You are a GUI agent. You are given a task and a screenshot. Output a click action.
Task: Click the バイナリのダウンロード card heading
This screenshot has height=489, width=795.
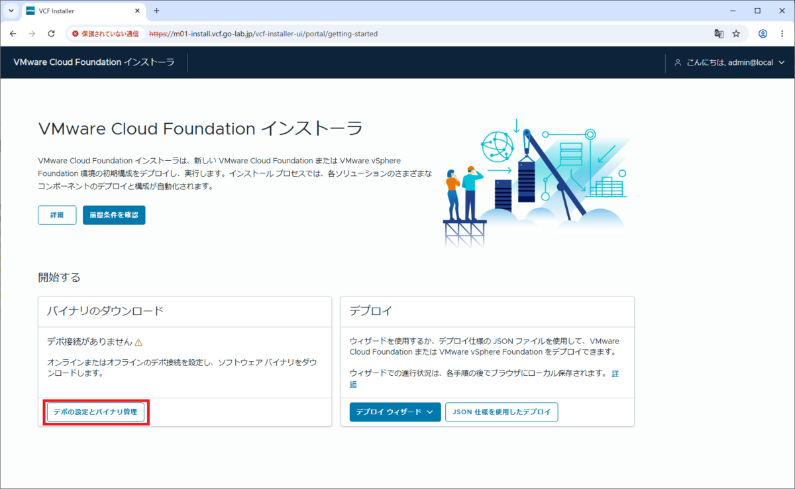click(x=105, y=311)
